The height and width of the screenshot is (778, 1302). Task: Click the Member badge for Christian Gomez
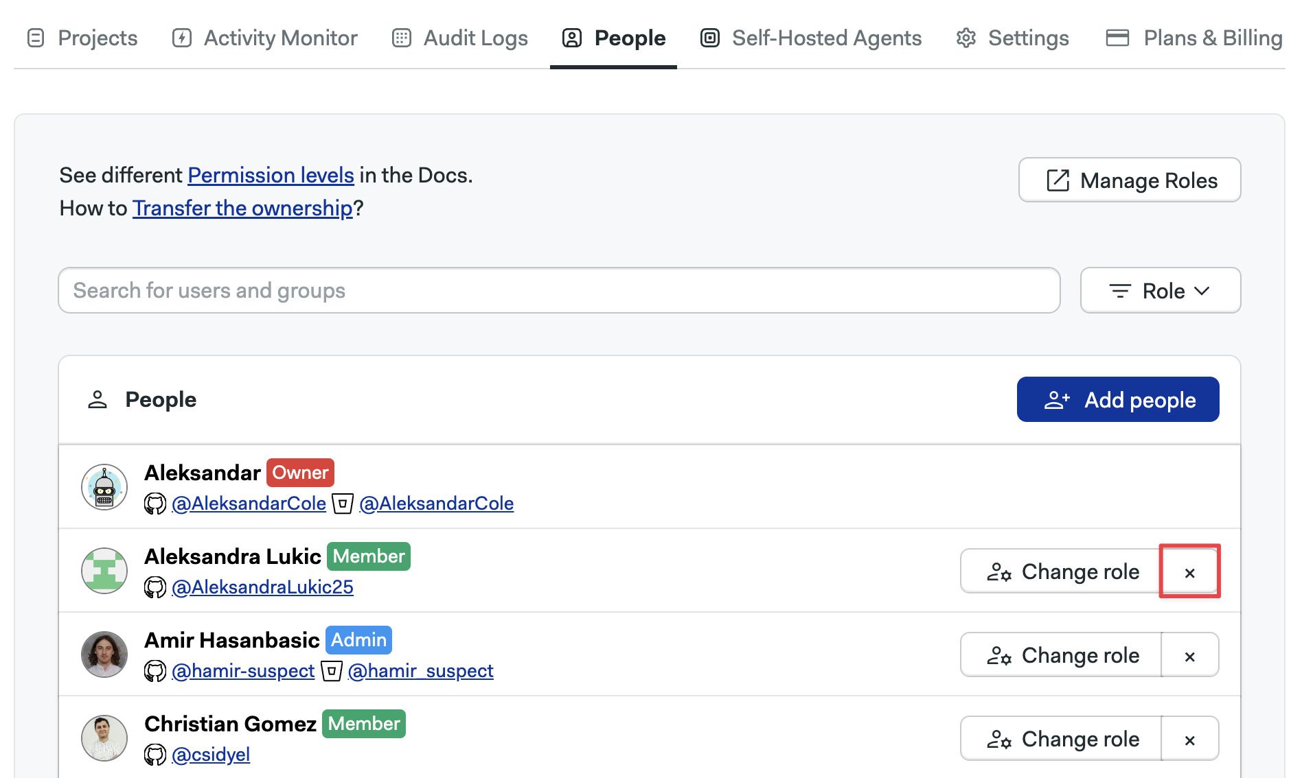coord(364,724)
